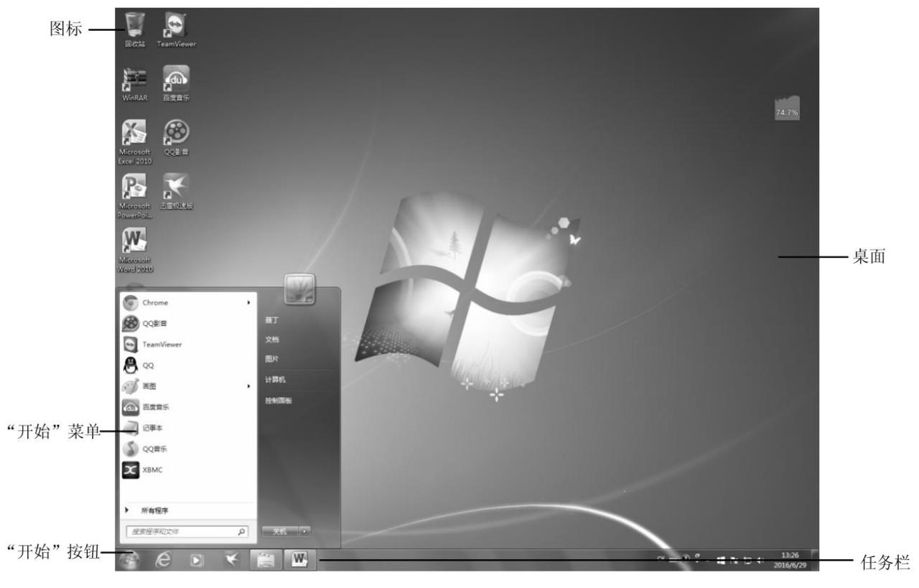Open the TeamViewer desktop shortcut
Viewport: 919px width, 588px height.
[x=177, y=29]
